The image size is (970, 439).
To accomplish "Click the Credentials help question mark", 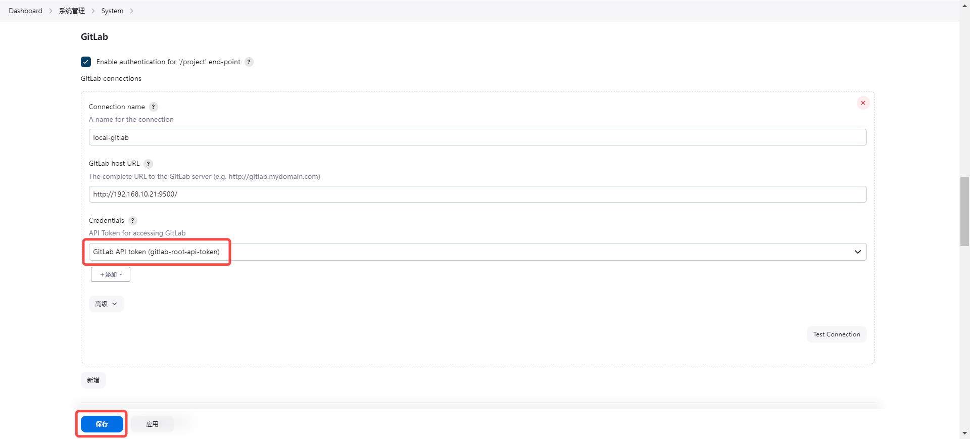I will (132, 221).
